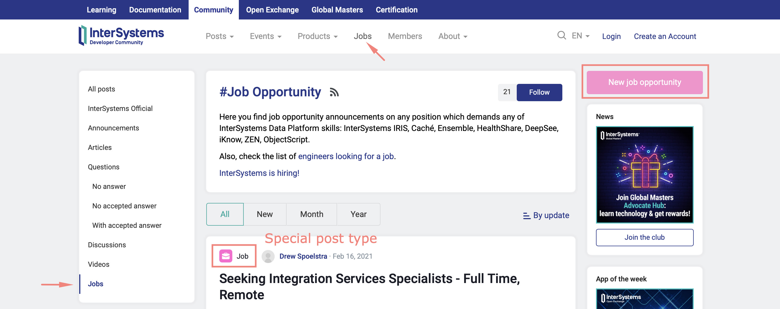780x309 pixels.
Task: Select No accepted answer in the sidebar
Action: point(124,206)
